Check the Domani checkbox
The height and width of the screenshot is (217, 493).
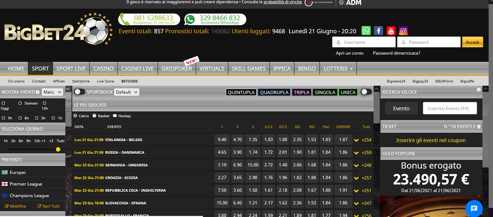20,103
